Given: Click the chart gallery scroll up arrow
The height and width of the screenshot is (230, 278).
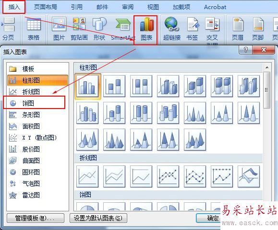Looking at the screenshot, I should 267,67.
